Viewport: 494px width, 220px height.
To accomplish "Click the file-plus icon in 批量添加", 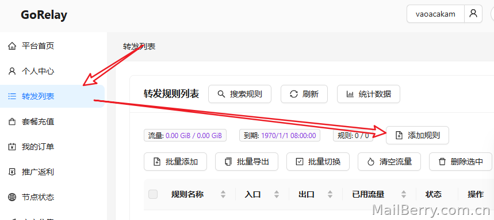I will [x=156, y=162].
